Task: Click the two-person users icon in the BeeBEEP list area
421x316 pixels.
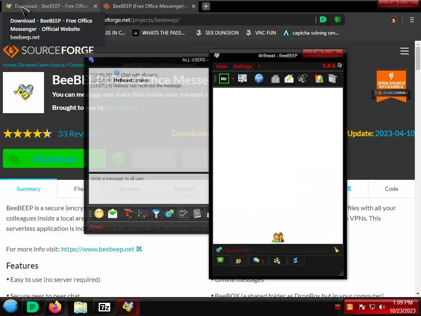Action: [278, 237]
